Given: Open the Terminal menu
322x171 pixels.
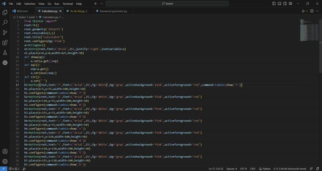Looking at the screenshot, I should tap(68, 4).
